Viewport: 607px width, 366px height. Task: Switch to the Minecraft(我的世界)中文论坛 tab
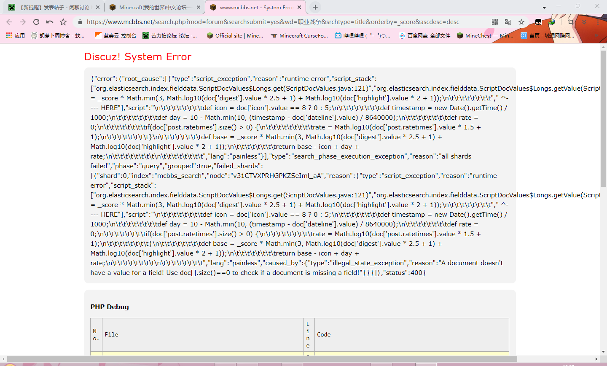click(x=155, y=7)
